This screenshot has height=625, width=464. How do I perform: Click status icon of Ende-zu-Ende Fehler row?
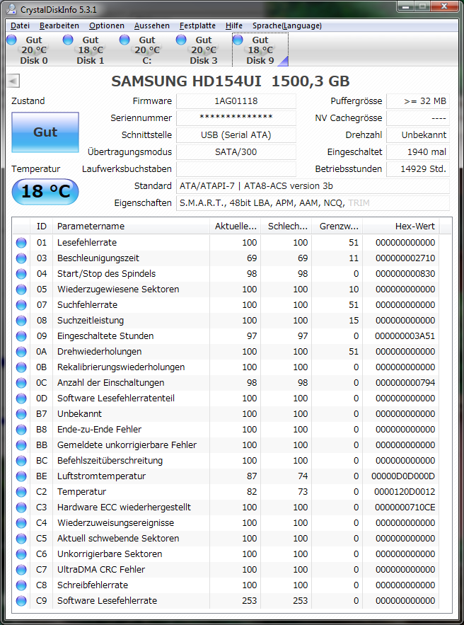[21, 429]
